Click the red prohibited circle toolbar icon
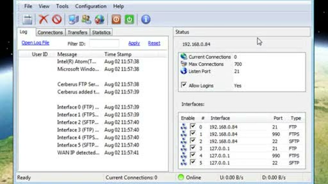328x184 pixels. click(57, 20)
